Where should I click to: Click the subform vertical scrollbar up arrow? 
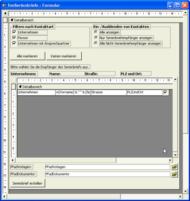pyautogui.click(x=175, y=79)
